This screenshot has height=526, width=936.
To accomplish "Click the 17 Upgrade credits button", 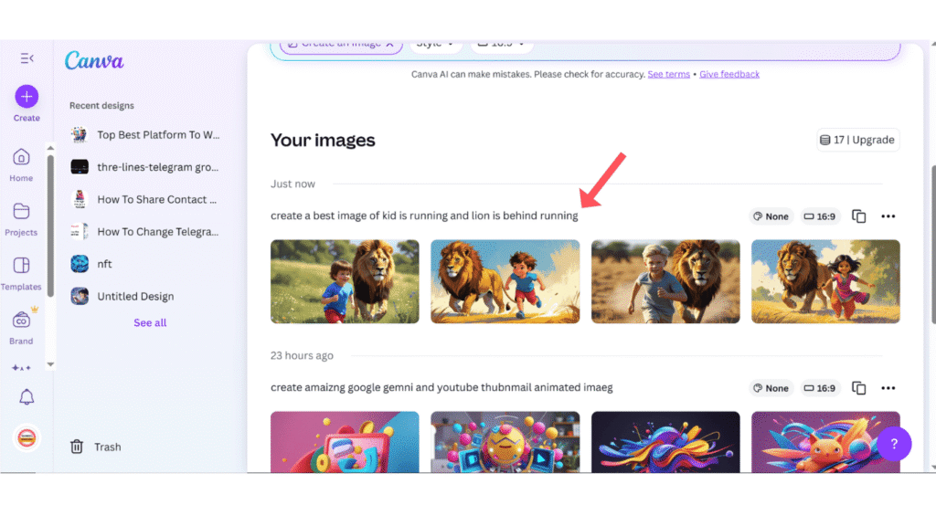I will [857, 139].
